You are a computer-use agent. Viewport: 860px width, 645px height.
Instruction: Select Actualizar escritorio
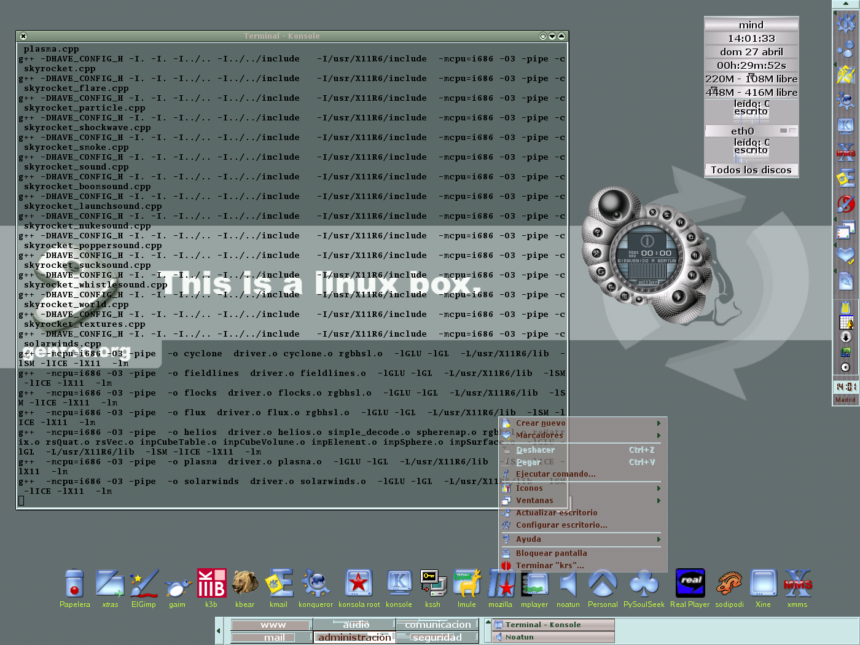pyautogui.click(x=582, y=513)
